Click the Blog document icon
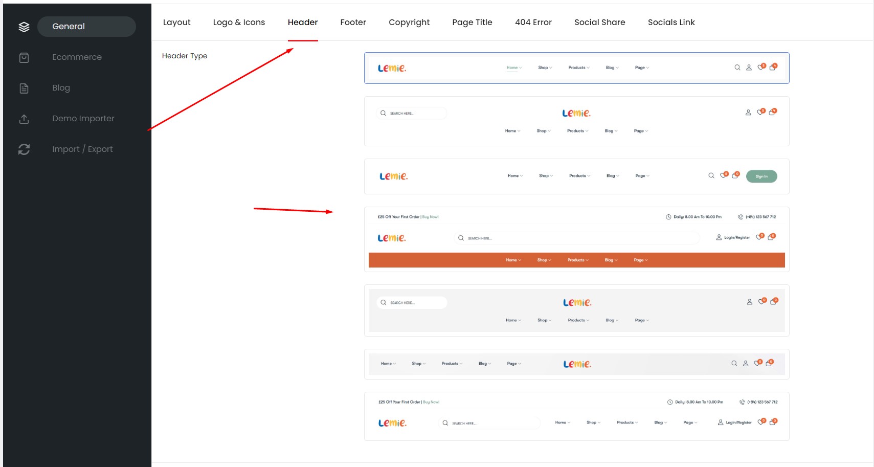The width and height of the screenshot is (874, 467). pyautogui.click(x=24, y=88)
